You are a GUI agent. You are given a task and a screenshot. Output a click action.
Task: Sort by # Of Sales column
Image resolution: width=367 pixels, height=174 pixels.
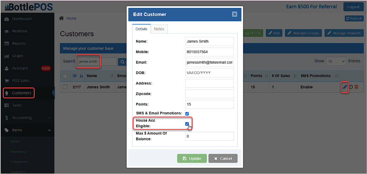(284, 76)
